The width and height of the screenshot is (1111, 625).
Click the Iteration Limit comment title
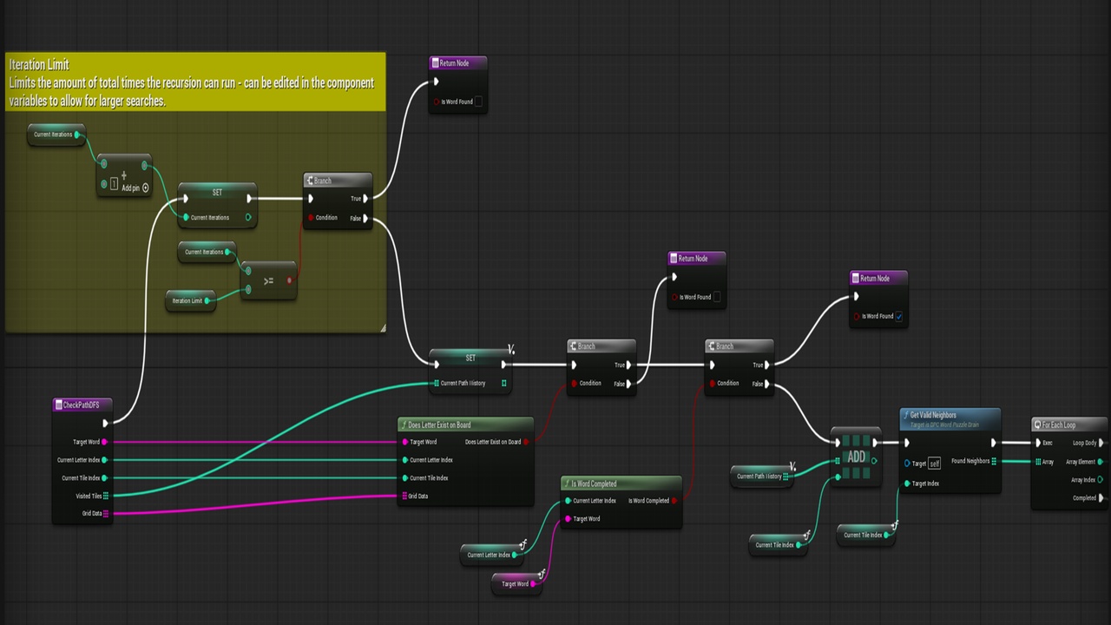tap(39, 64)
